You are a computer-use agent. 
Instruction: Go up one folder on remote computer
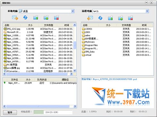coord(110,18)
